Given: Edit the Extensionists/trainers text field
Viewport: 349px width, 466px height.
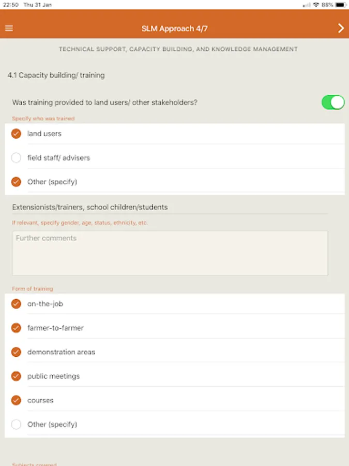Looking at the screenshot, I should pos(170,207).
